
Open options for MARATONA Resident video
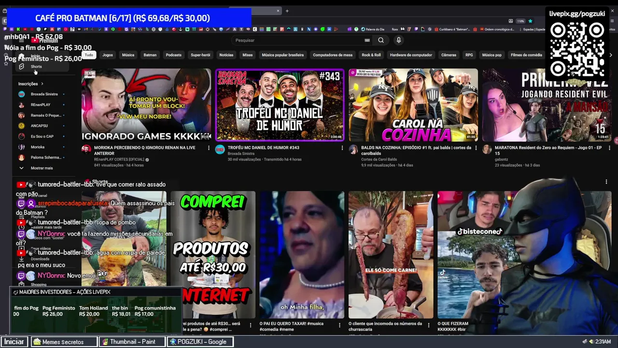tap(610, 148)
